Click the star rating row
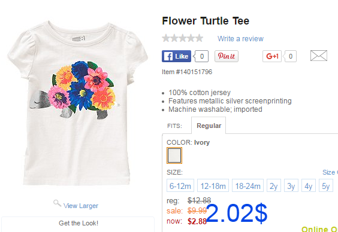The image size is (338, 232). [x=183, y=38]
